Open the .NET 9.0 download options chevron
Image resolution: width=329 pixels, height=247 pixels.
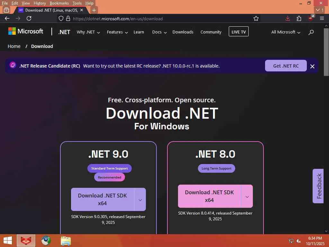140,199
